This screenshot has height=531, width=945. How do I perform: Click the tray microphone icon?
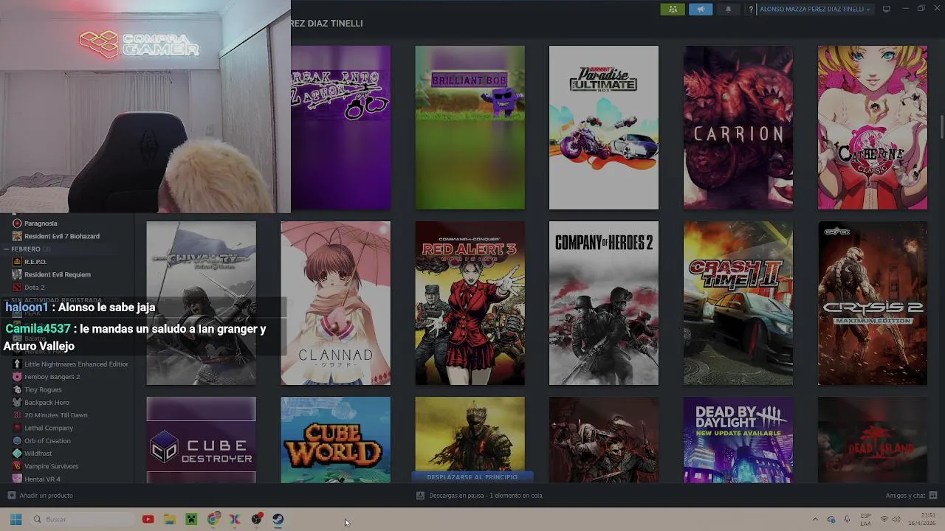click(847, 519)
